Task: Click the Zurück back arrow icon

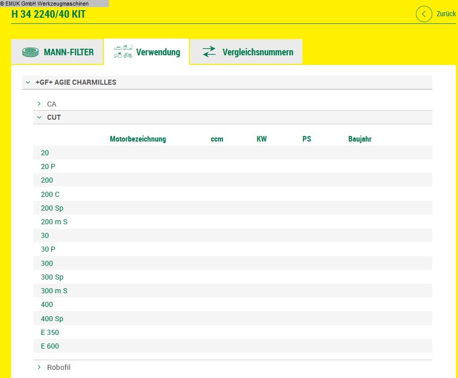Action: point(424,14)
